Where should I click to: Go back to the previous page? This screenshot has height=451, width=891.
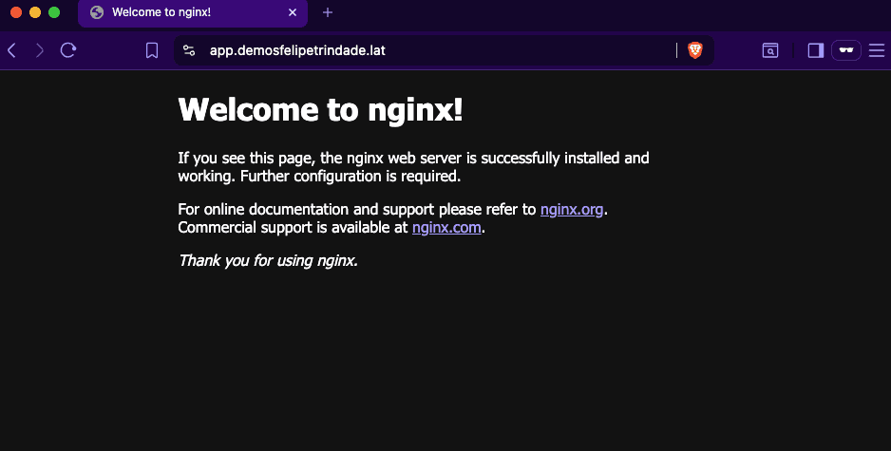[12, 50]
